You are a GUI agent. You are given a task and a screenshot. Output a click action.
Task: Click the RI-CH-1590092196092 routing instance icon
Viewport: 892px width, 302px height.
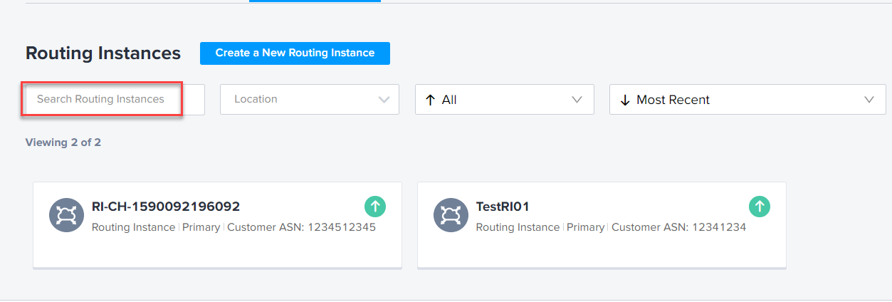67,215
